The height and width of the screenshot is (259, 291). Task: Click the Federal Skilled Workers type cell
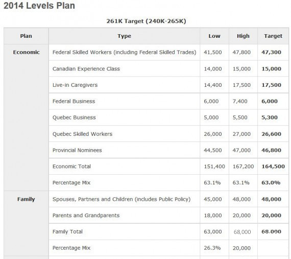point(125,52)
